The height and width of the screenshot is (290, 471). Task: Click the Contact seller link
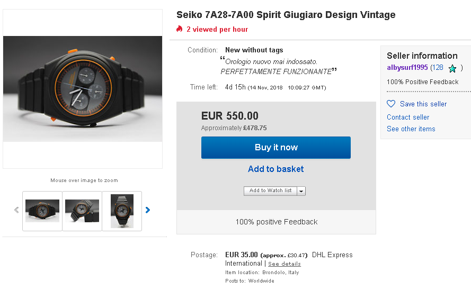click(x=408, y=117)
